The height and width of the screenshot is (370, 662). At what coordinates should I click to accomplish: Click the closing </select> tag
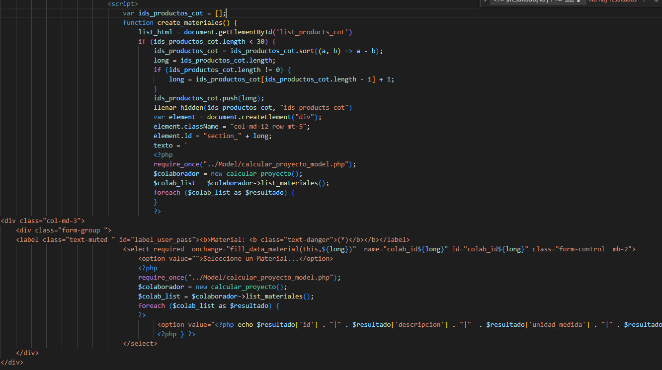point(140,344)
